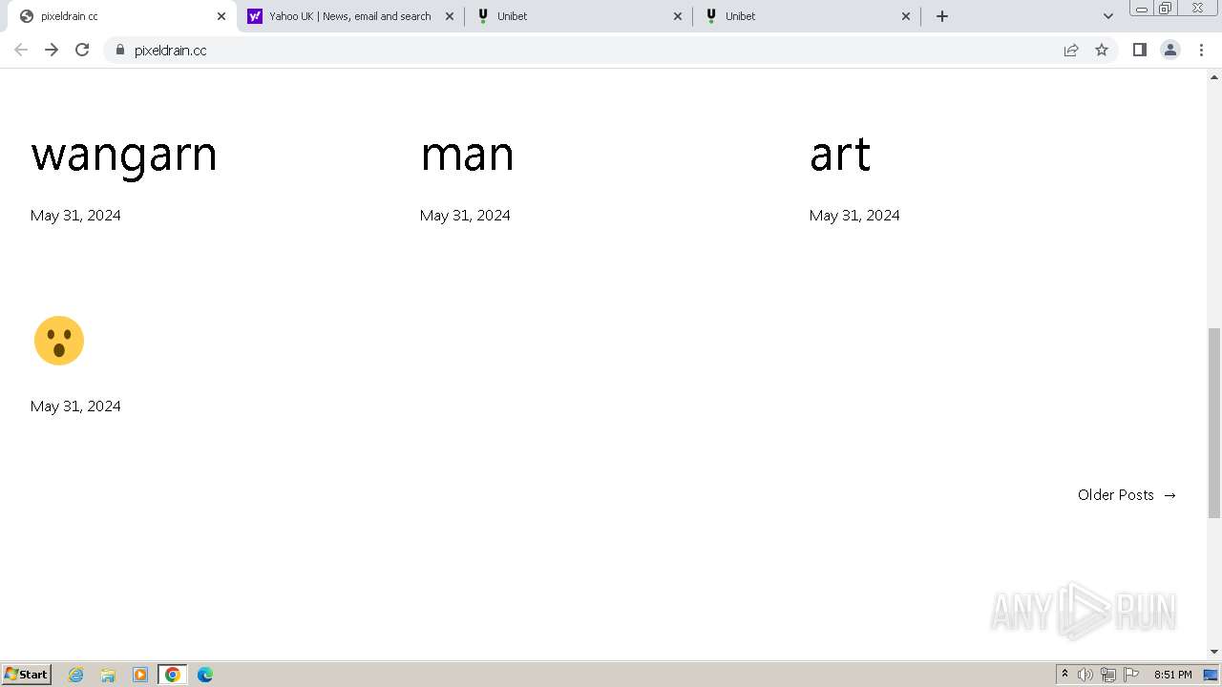Screen dimensions: 1222x687
Task: Launch Microsoft Edge from the taskbar
Action: (204, 675)
